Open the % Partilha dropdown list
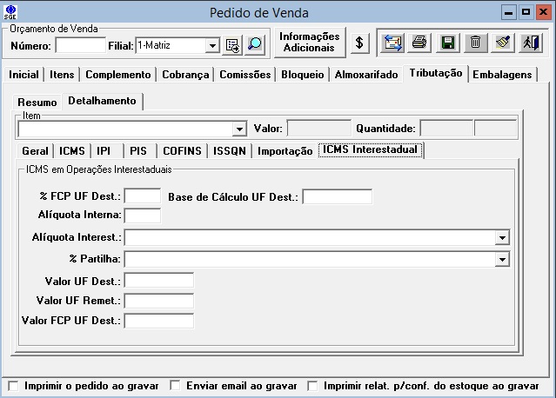This screenshot has height=398, width=556. 502,259
